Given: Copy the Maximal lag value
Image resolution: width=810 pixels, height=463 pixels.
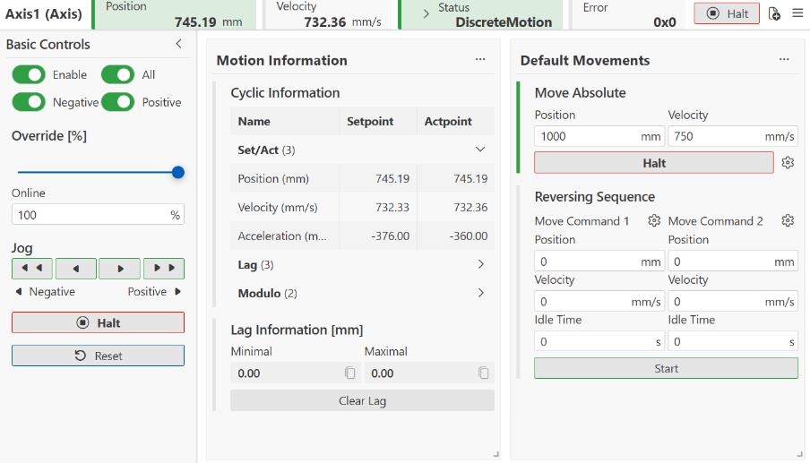Looking at the screenshot, I should (x=484, y=373).
